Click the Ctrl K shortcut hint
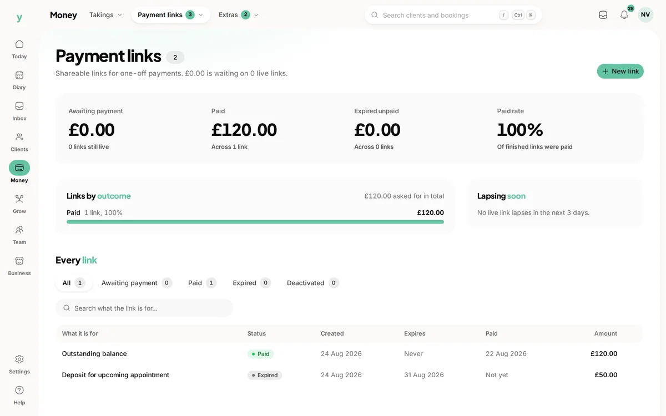666x416 pixels. (524, 15)
